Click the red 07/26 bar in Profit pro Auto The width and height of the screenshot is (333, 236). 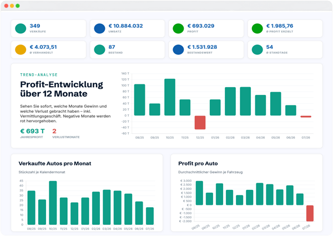pyautogui.click(x=310, y=213)
